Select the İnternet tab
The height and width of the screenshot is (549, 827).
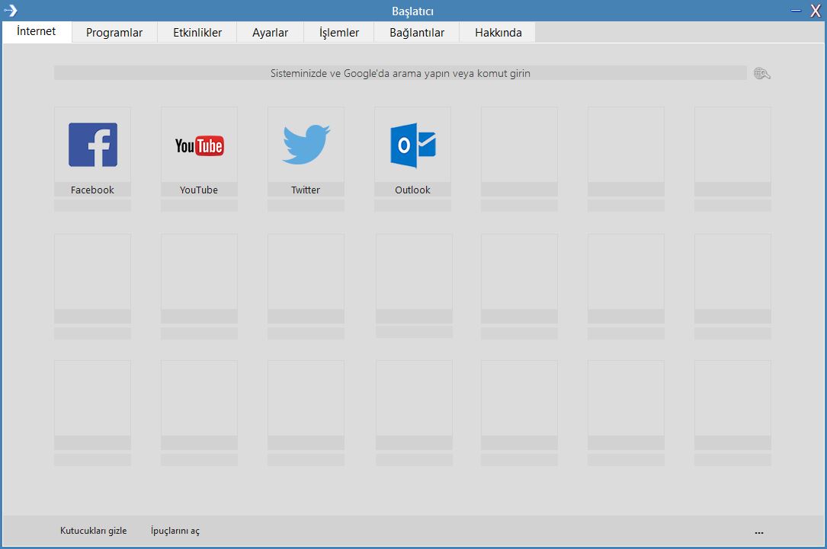click(37, 32)
